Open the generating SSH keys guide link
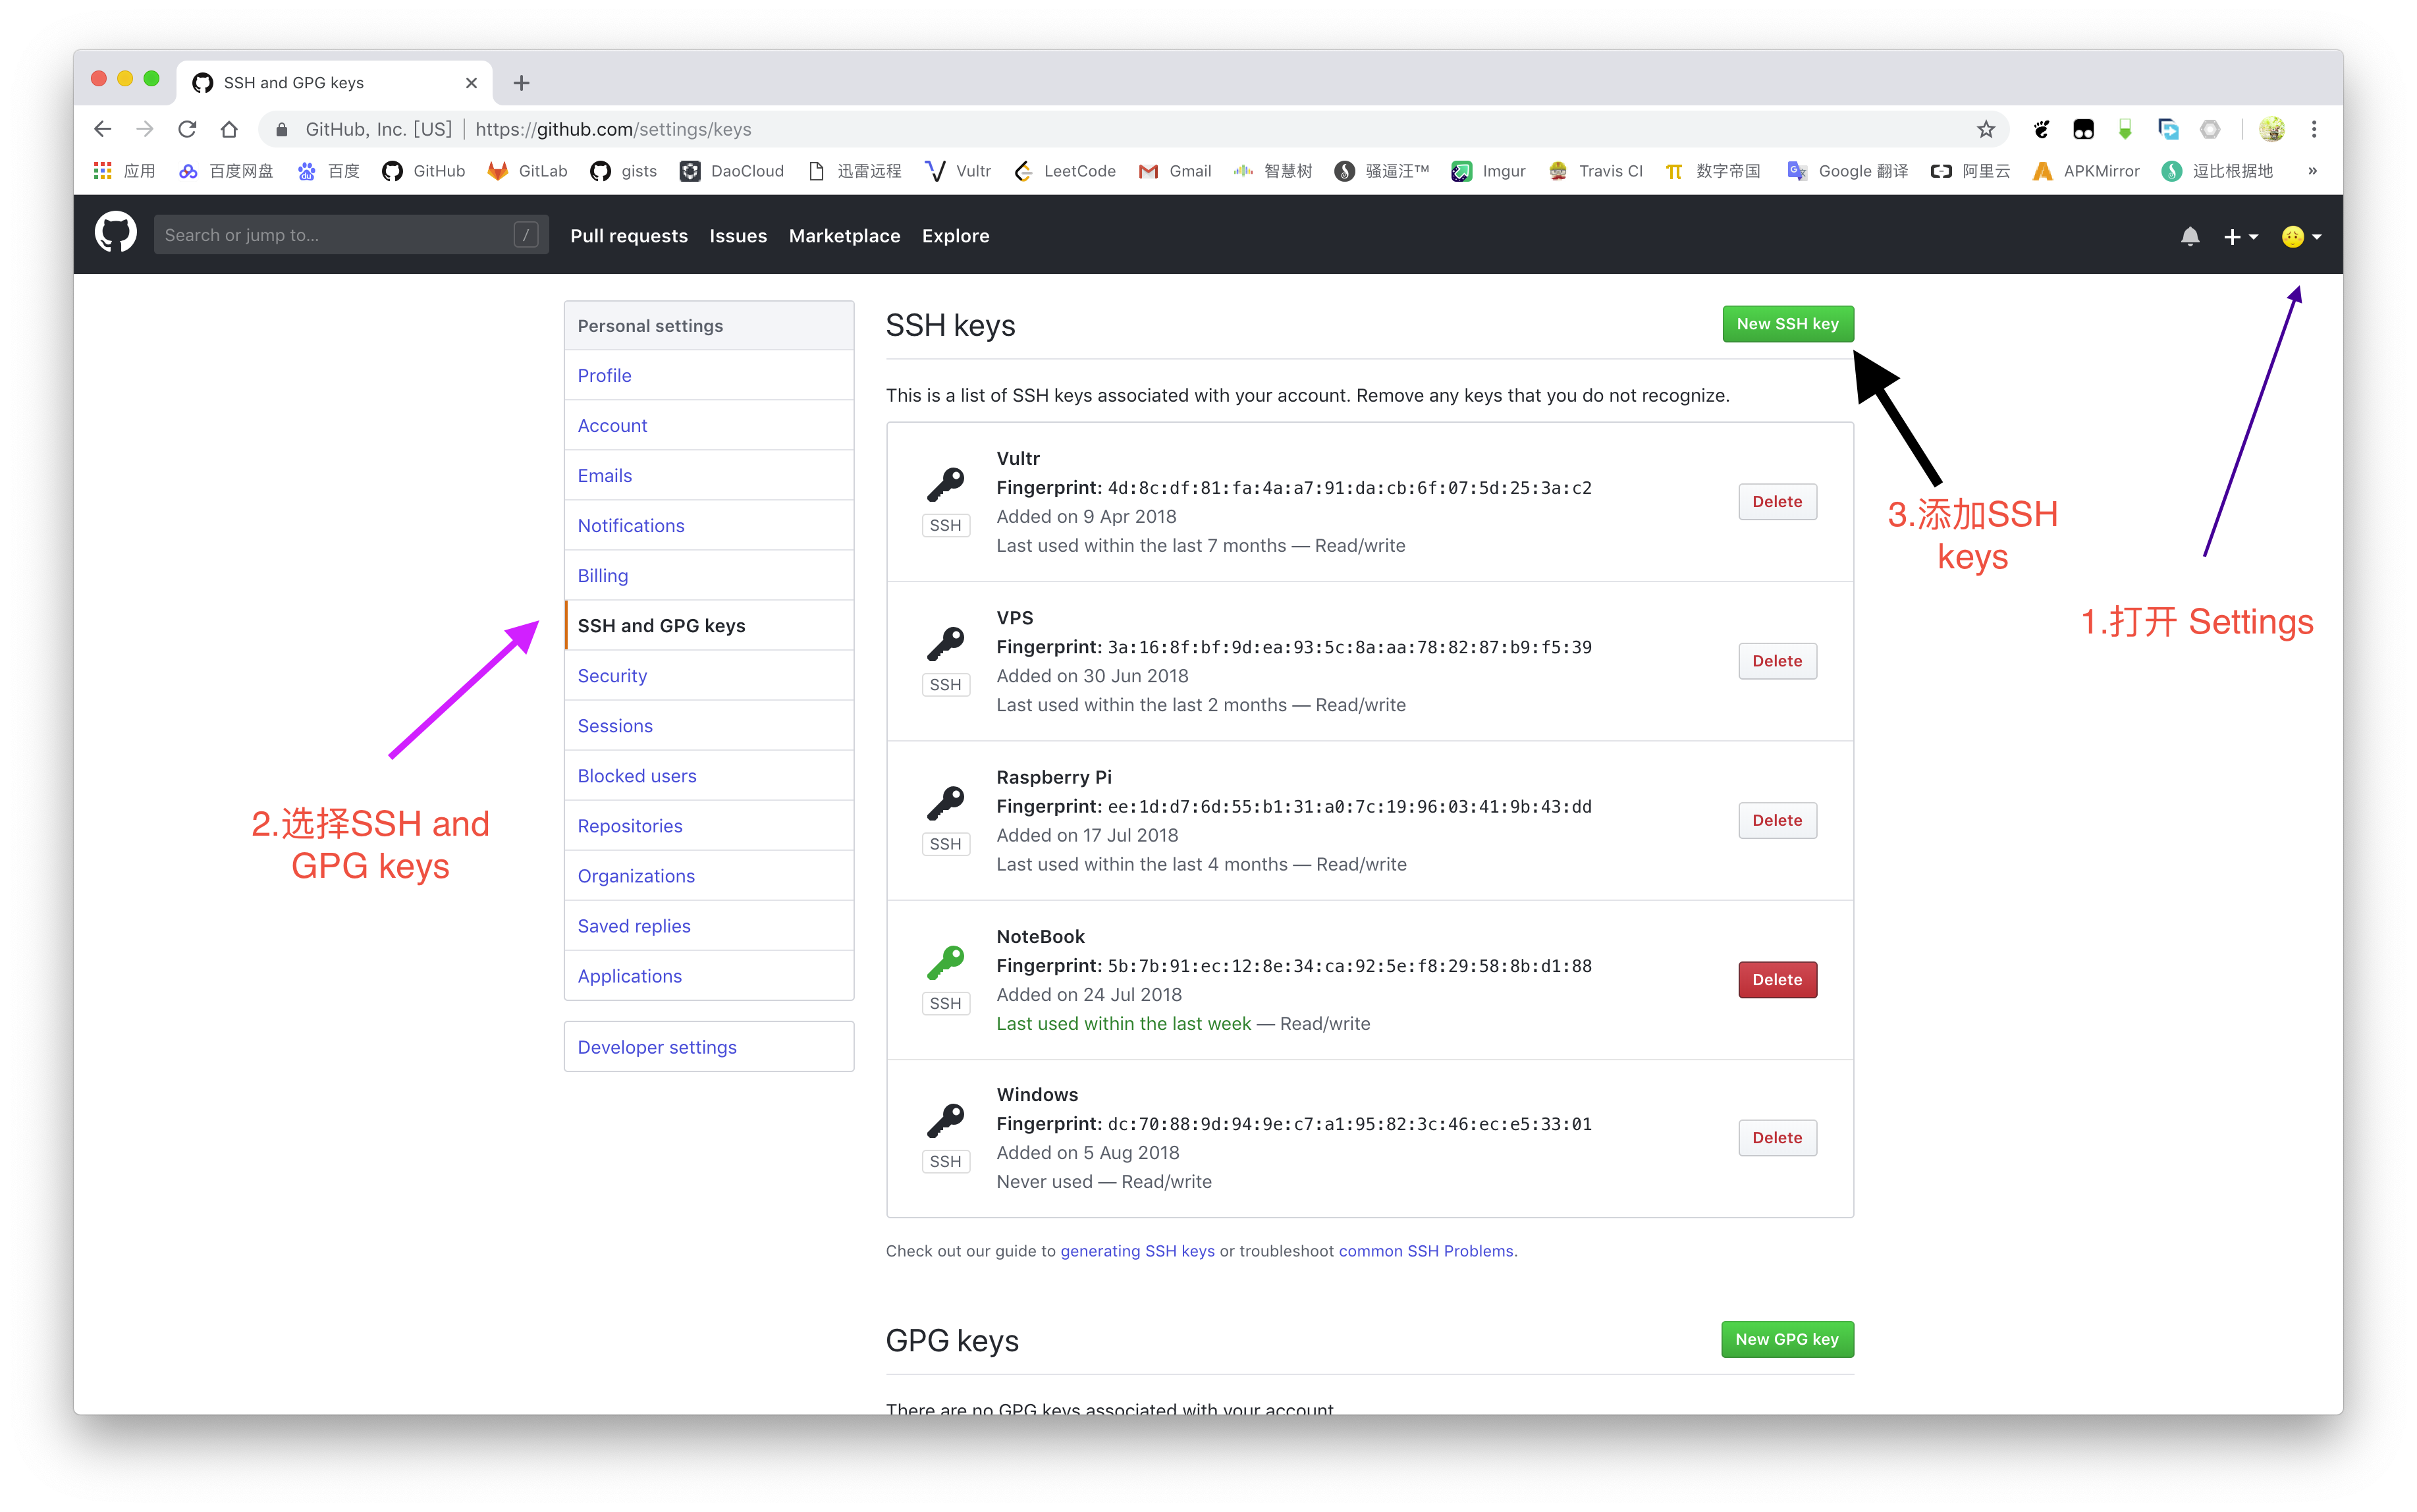Image resolution: width=2417 pixels, height=1512 pixels. pyautogui.click(x=1137, y=1251)
